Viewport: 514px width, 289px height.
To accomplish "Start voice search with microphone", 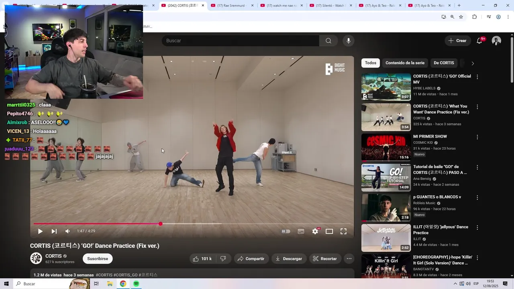I will tap(349, 41).
